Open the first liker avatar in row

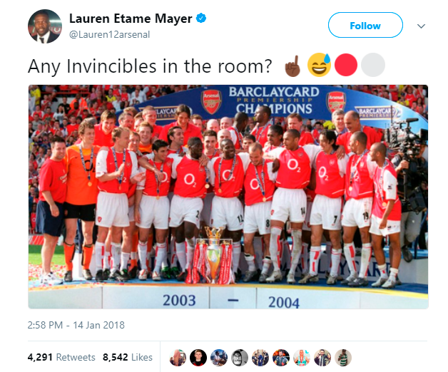178,358
